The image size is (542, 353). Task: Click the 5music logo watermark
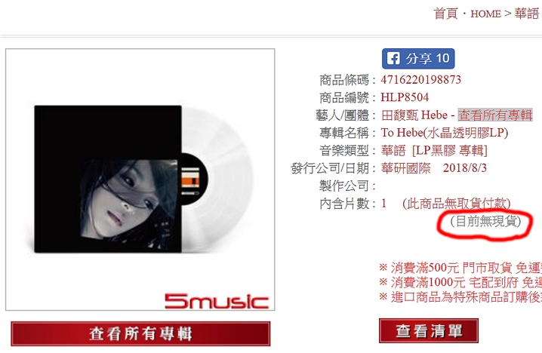pos(217,302)
